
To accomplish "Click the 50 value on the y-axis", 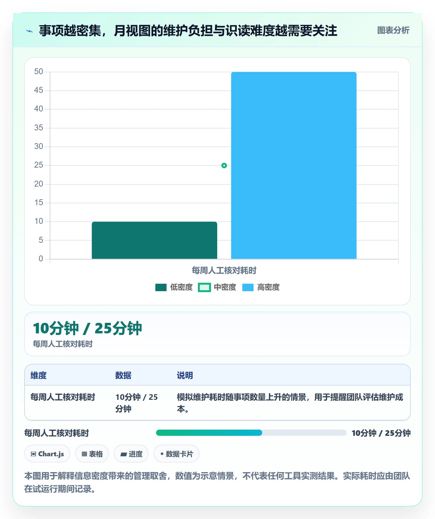I will pos(39,72).
